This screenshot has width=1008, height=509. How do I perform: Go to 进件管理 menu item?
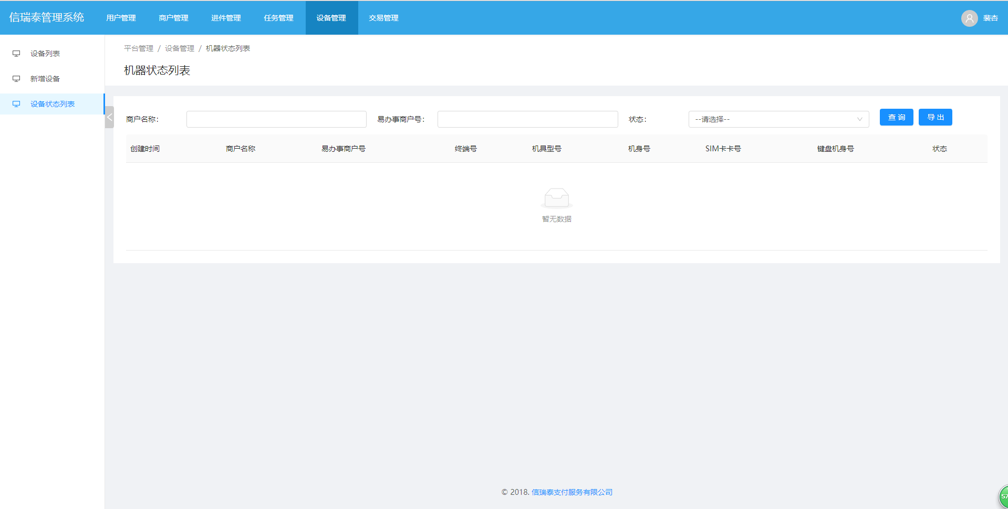pyautogui.click(x=226, y=18)
